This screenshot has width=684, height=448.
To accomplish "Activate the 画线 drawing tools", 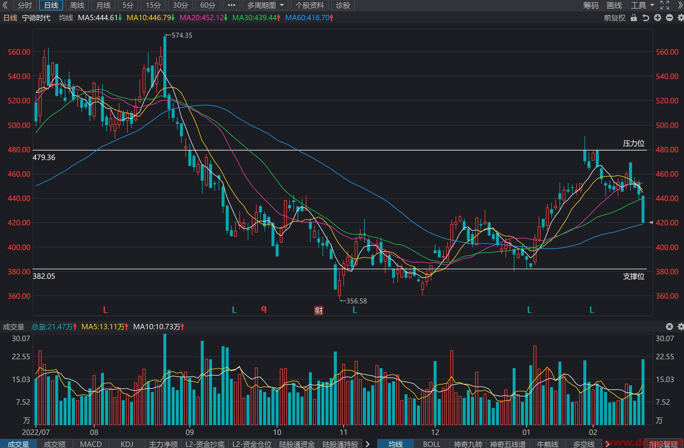I will pos(614,5).
